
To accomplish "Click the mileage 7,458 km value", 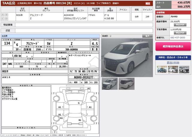I will tap(16, 56).
